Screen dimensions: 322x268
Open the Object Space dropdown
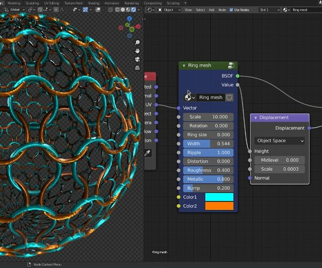[x=280, y=140]
